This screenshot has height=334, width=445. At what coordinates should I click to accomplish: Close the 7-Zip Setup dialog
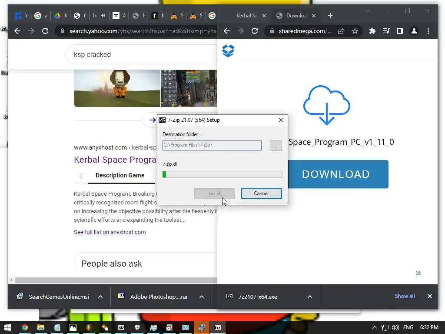coord(281,120)
